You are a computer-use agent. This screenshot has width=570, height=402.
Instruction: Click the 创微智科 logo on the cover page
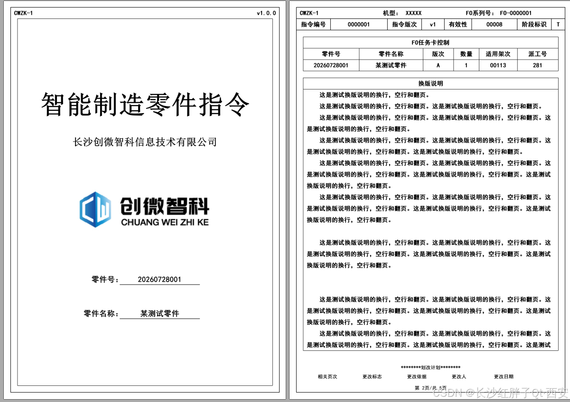[144, 210]
